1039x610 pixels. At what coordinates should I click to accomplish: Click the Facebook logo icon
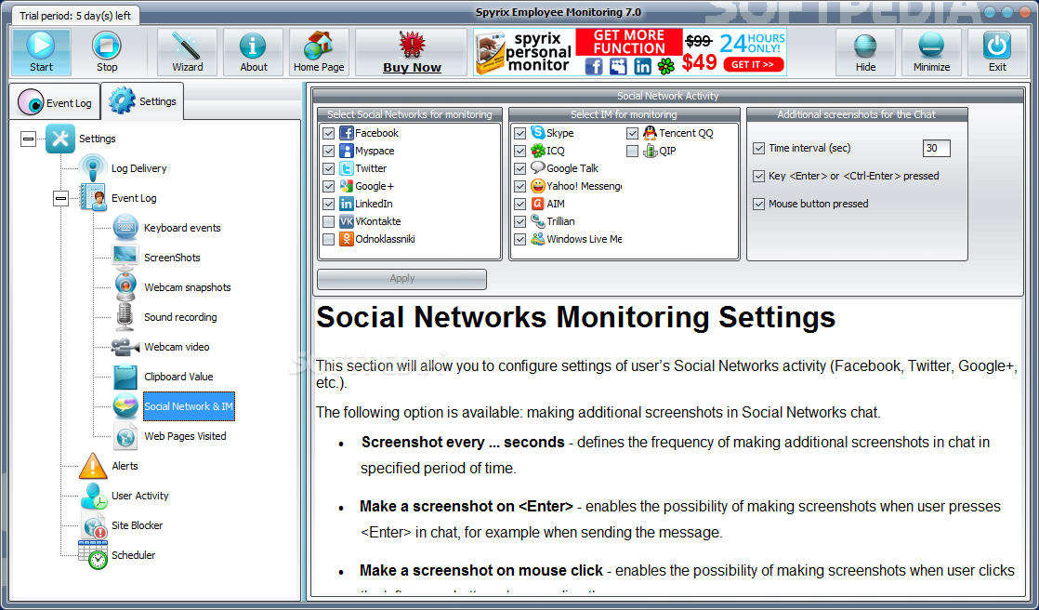click(x=347, y=133)
